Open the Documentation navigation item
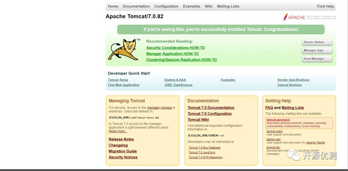Viewport: 348px width, 171px height. [136, 6]
